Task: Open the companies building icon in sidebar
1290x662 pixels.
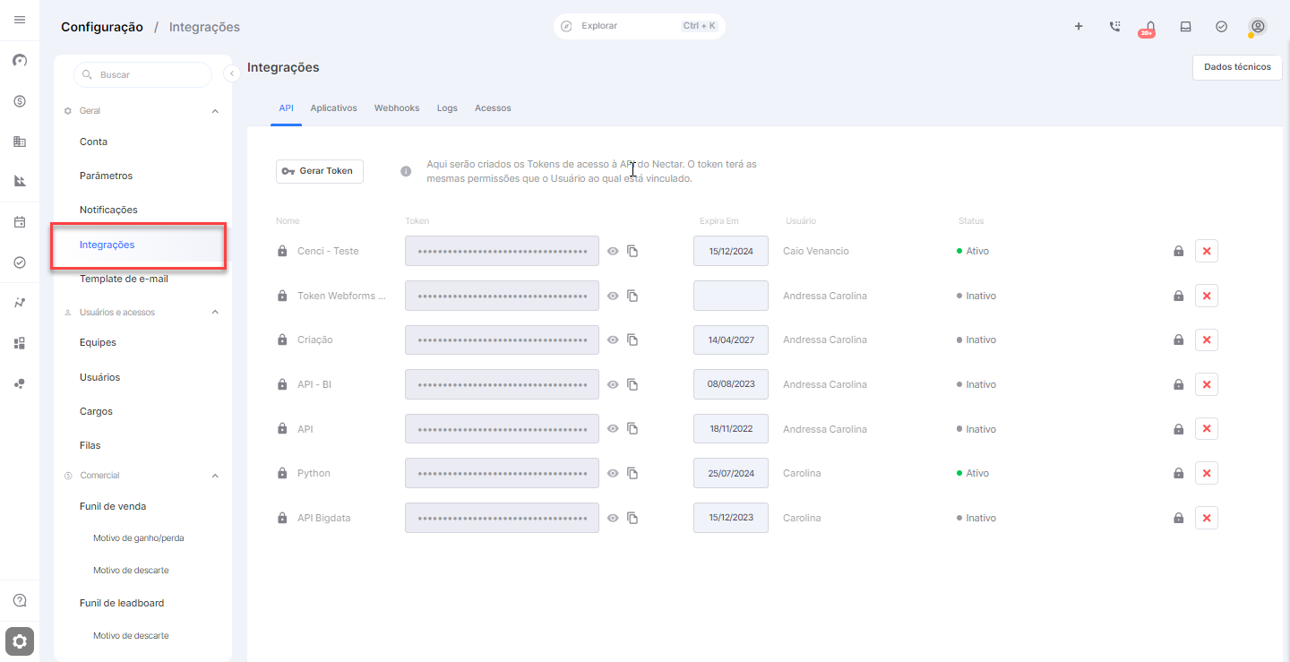Action: point(20,142)
